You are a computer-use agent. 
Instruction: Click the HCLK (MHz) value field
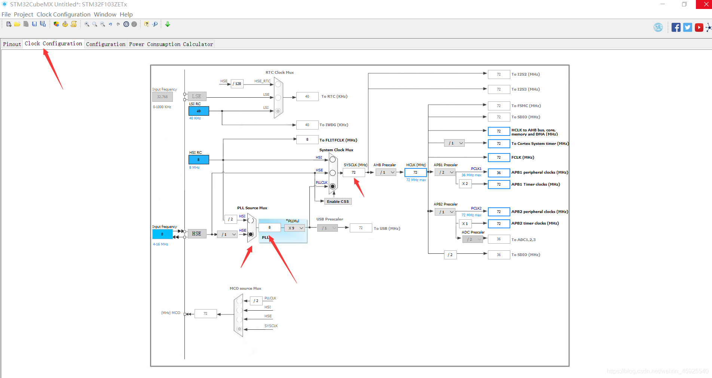point(415,172)
